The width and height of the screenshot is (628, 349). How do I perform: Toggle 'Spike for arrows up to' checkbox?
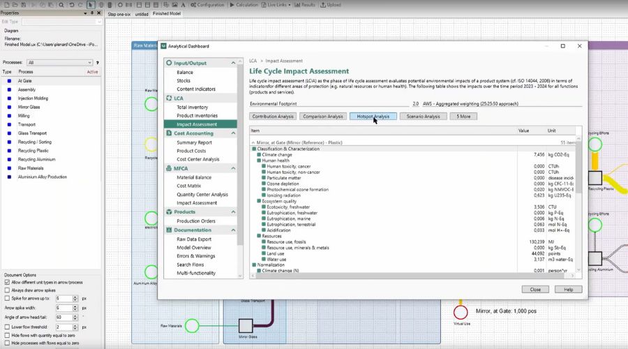(x=7, y=299)
